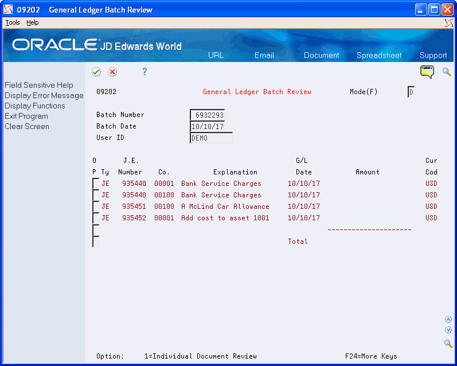Click Display Error Message link
This screenshot has width=457, height=366.
click(44, 95)
